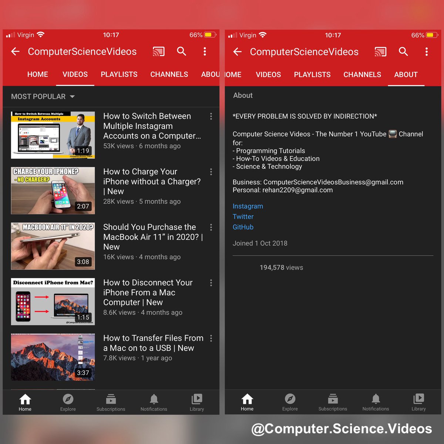
Task: Open Cast icon in left phone header
Action: 159,51
